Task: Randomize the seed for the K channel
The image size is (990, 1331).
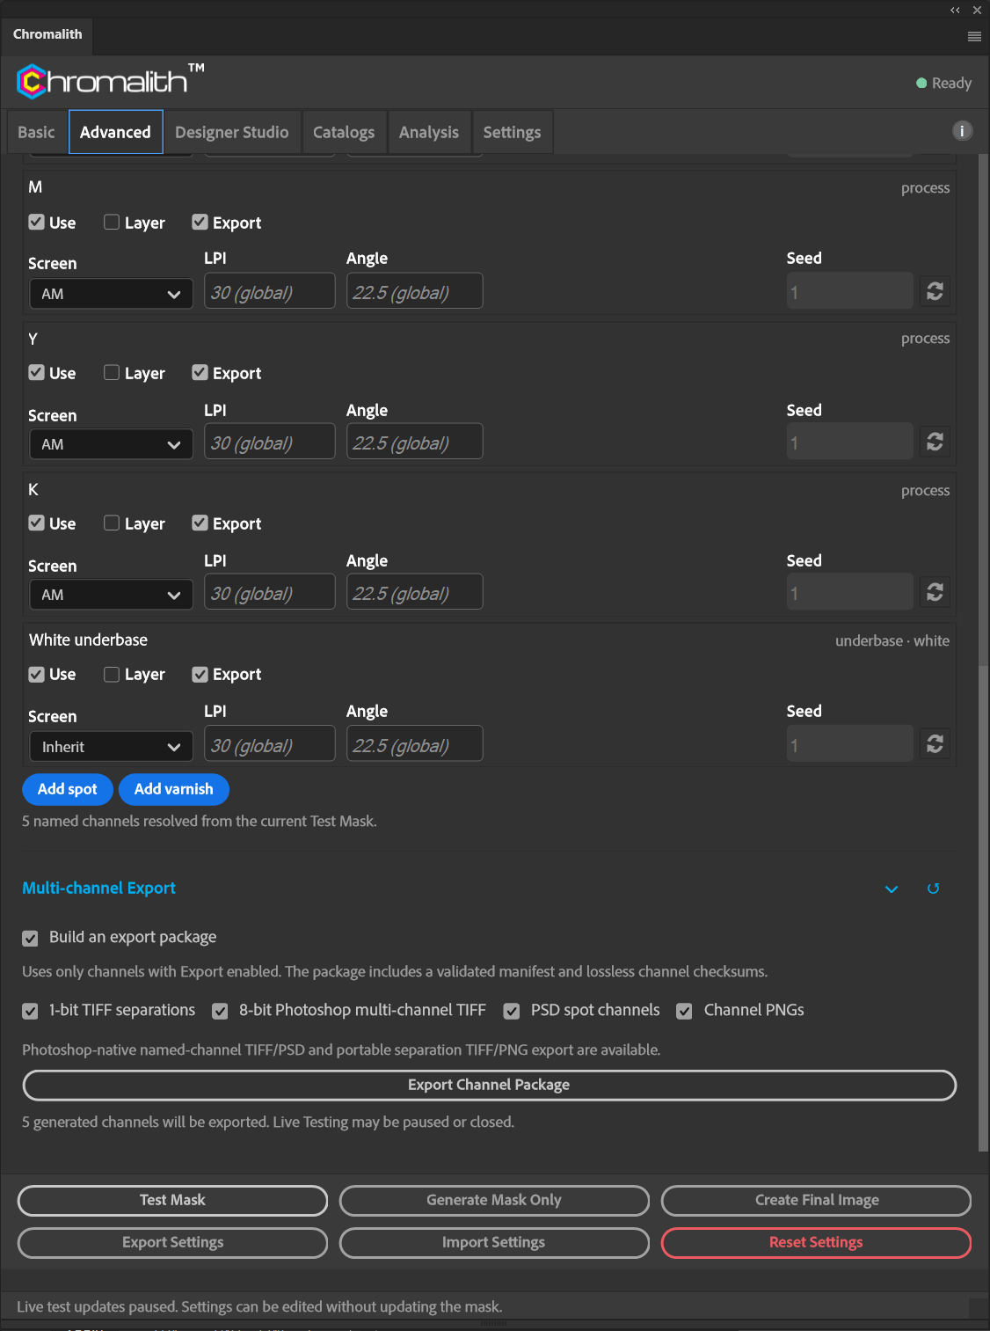Action: 935,592
